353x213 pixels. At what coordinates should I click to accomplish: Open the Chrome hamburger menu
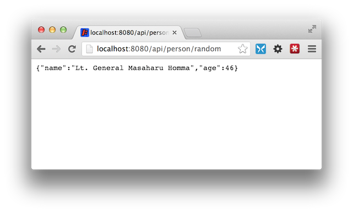312,49
